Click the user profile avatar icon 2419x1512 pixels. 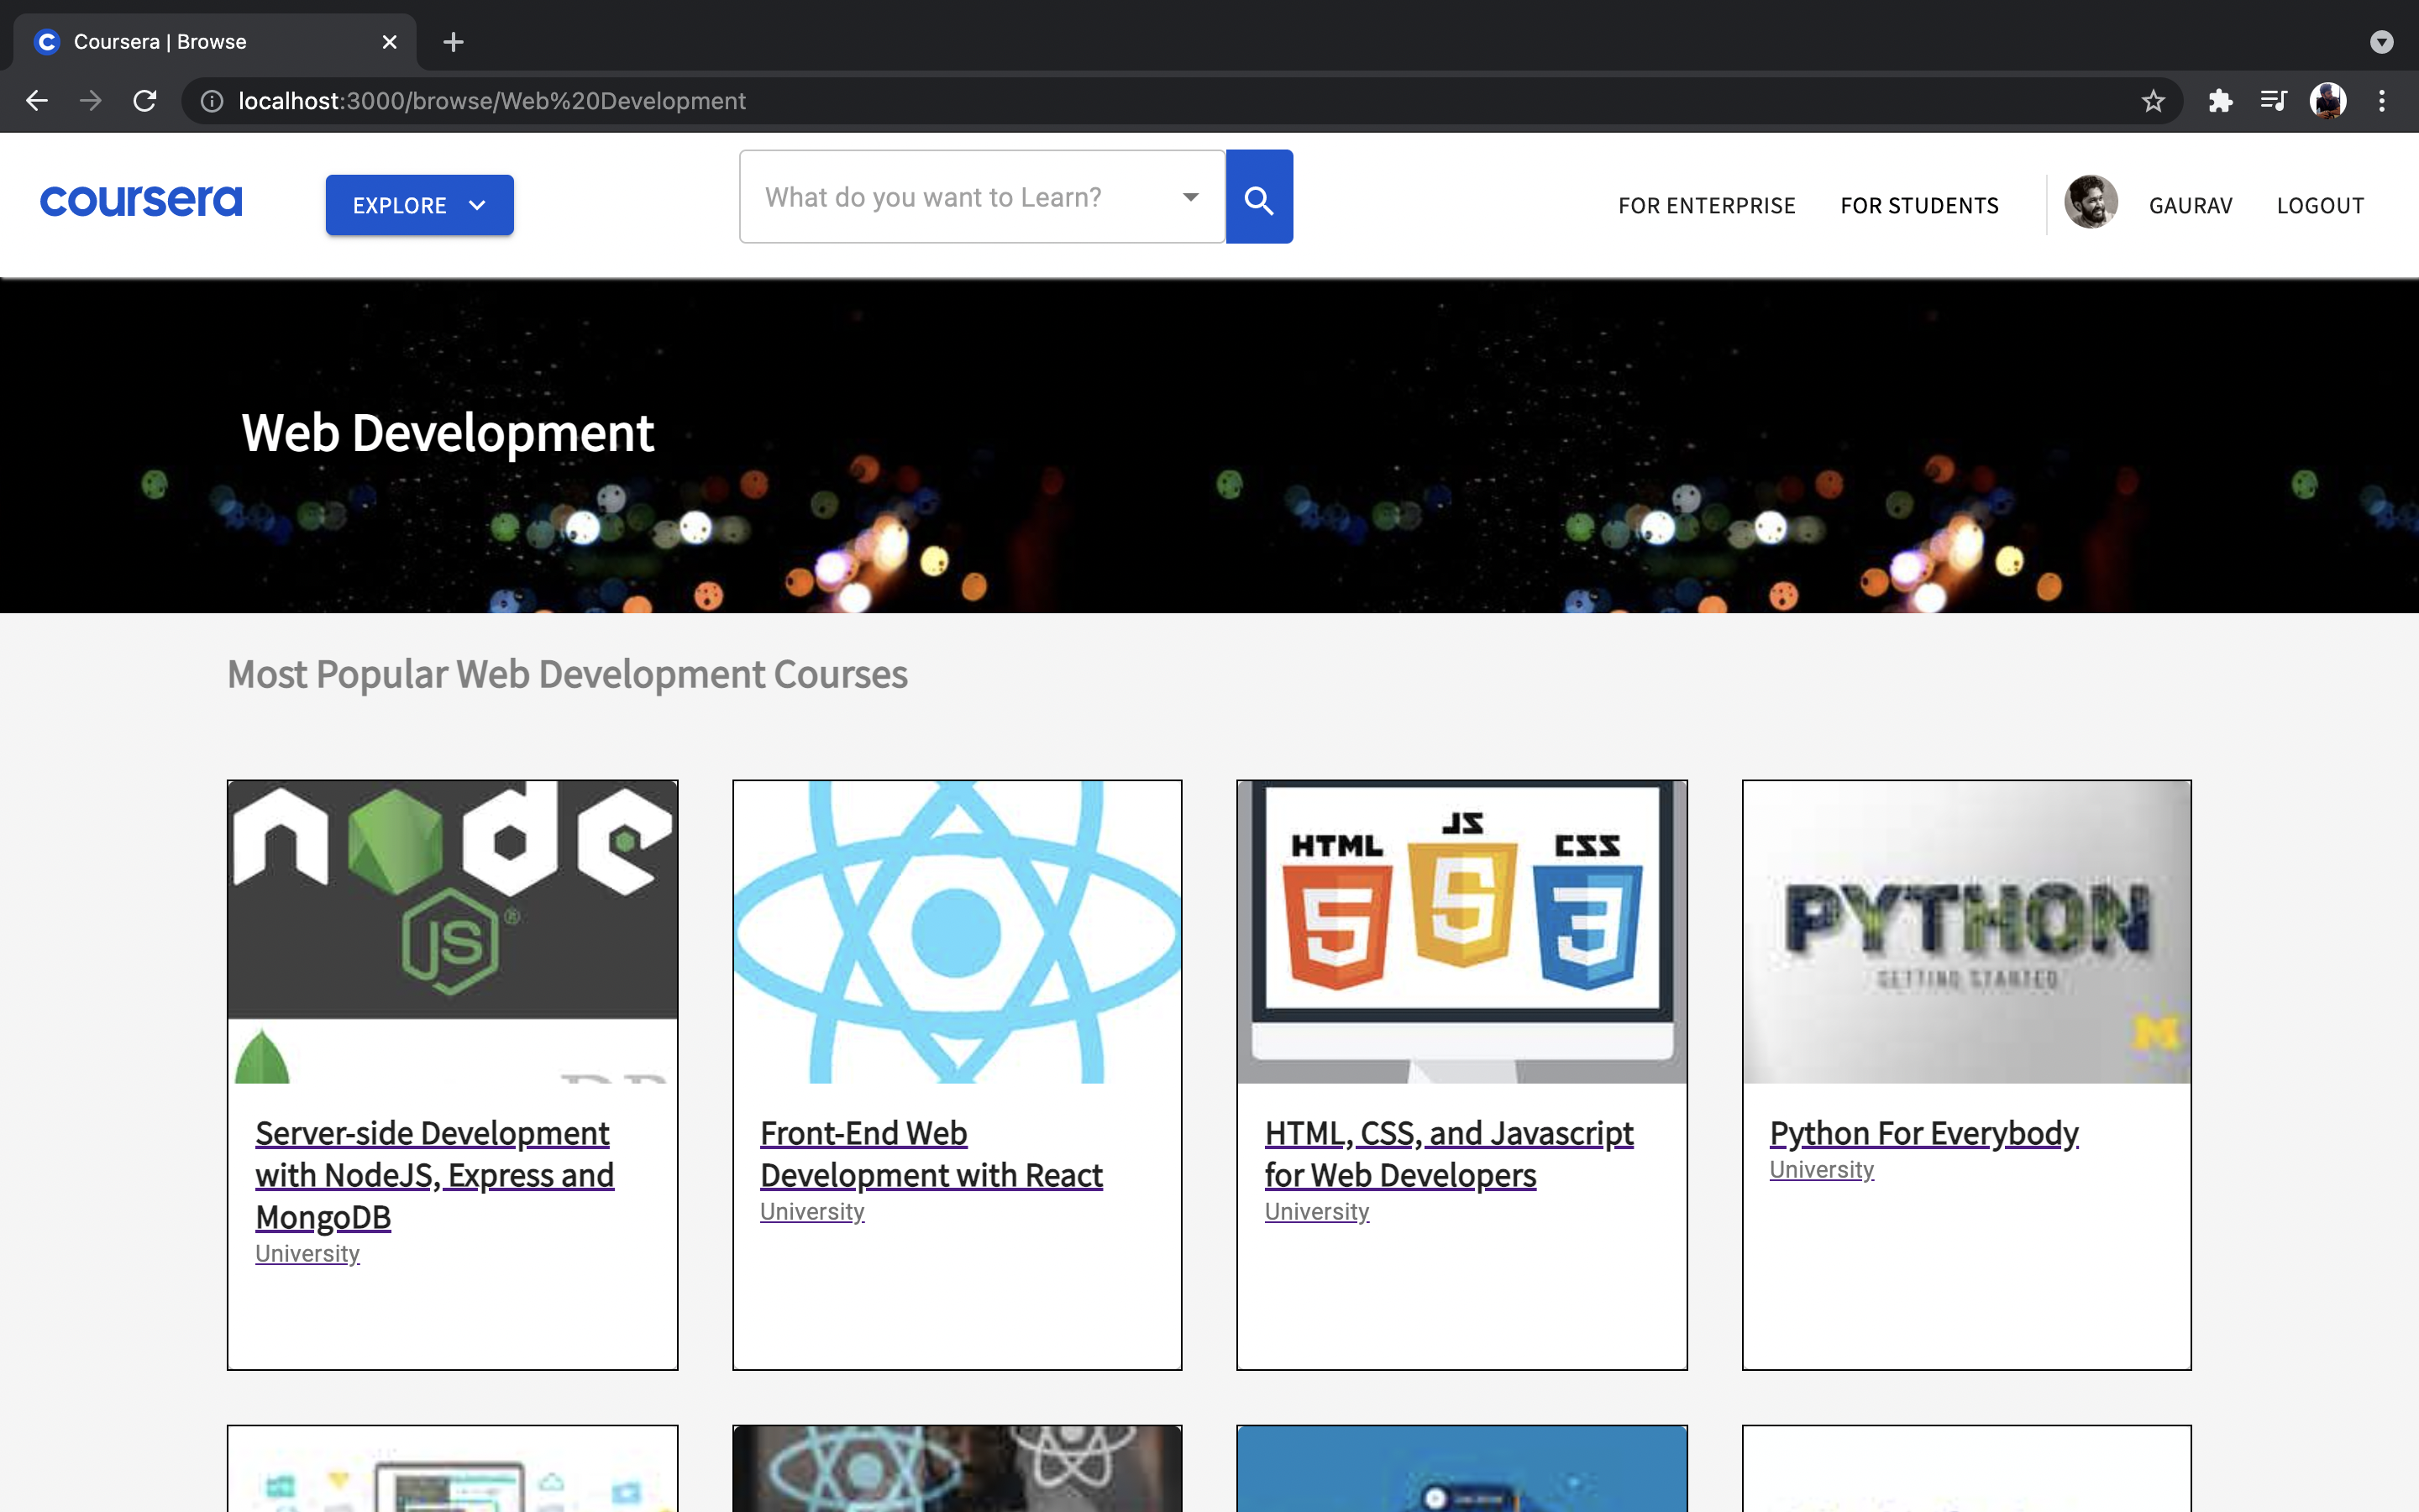(2090, 204)
